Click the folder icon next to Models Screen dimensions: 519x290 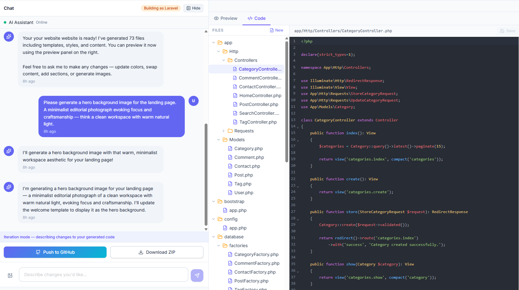[x=225, y=139]
